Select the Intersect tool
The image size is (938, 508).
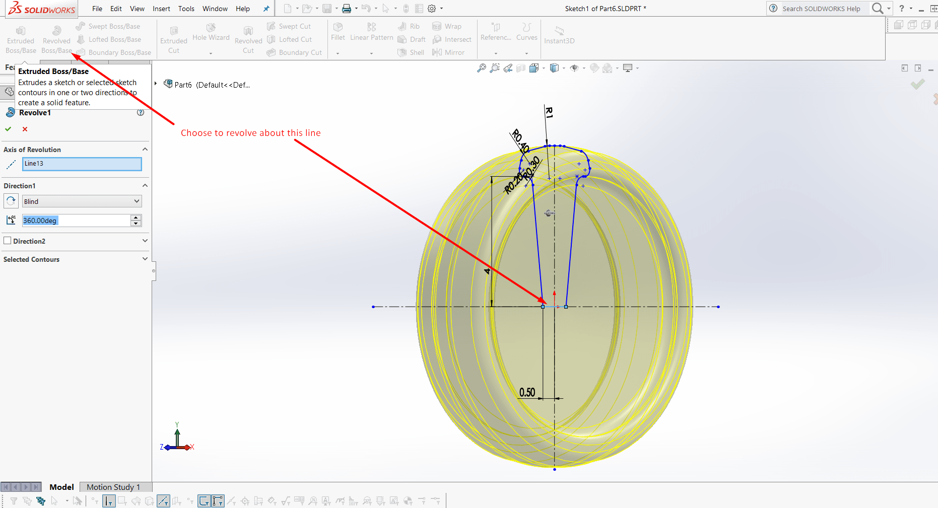[x=452, y=39]
